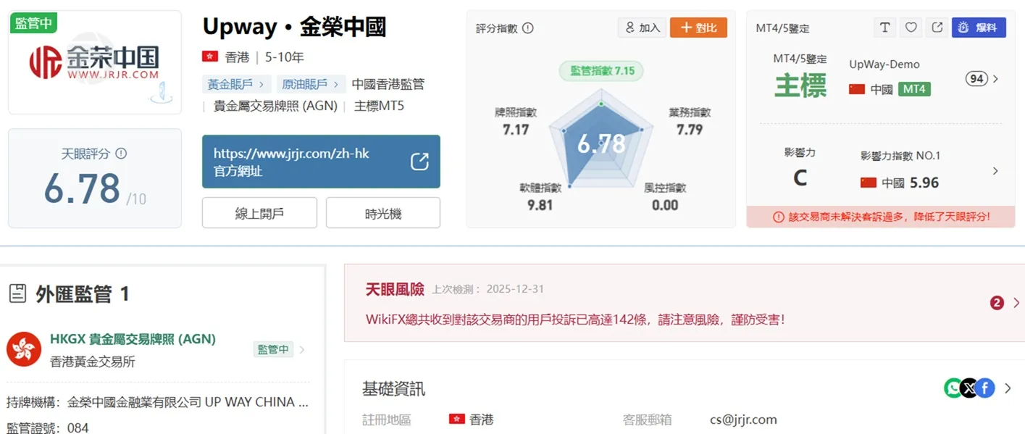Click the share arrow icon
Viewport: 1025px width, 434px height.
(x=937, y=28)
